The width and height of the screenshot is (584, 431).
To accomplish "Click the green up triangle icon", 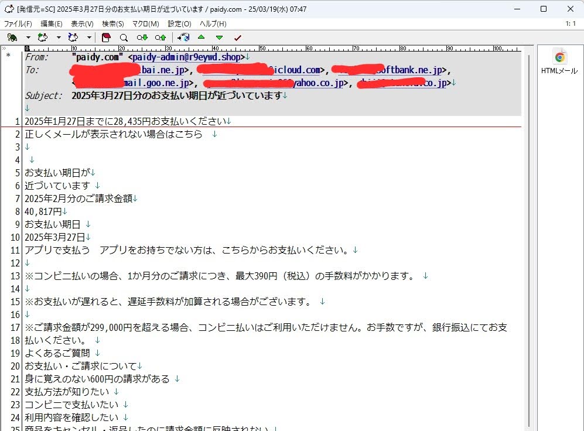I will point(202,37).
